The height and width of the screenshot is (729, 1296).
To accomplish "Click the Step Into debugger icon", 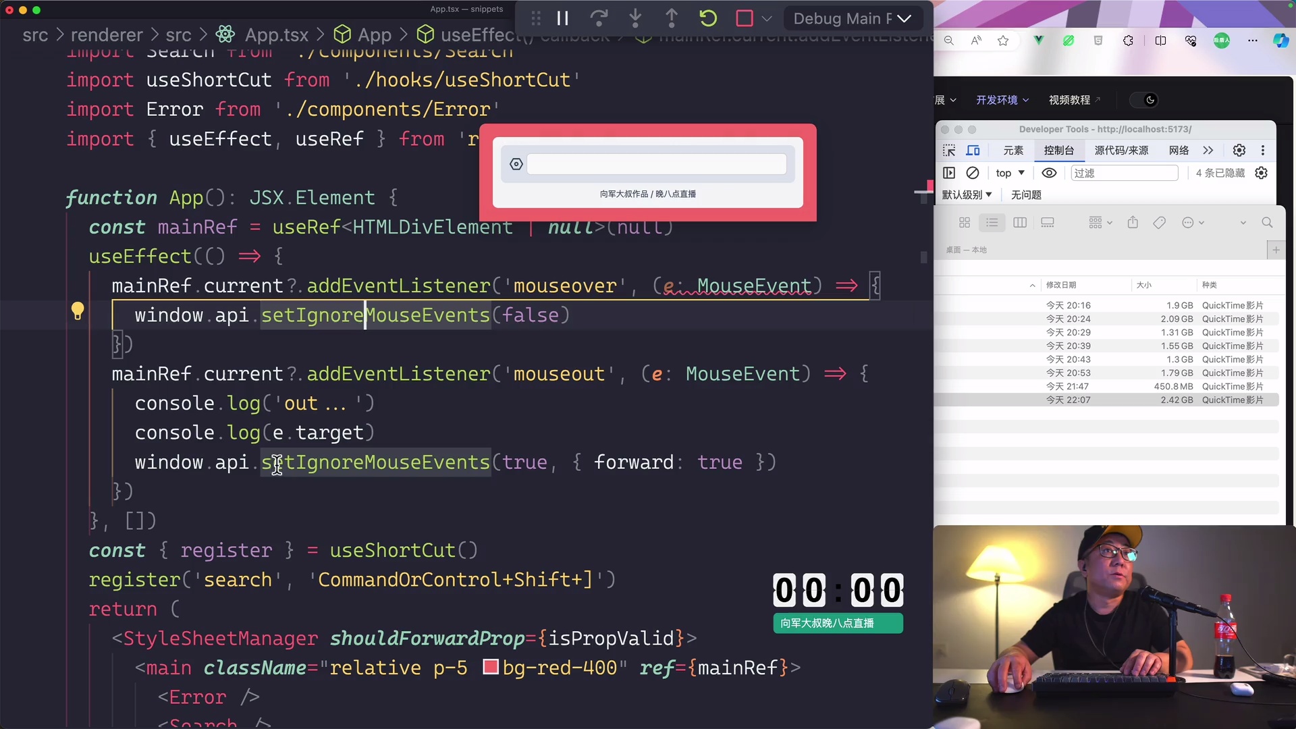I will [x=636, y=18].
